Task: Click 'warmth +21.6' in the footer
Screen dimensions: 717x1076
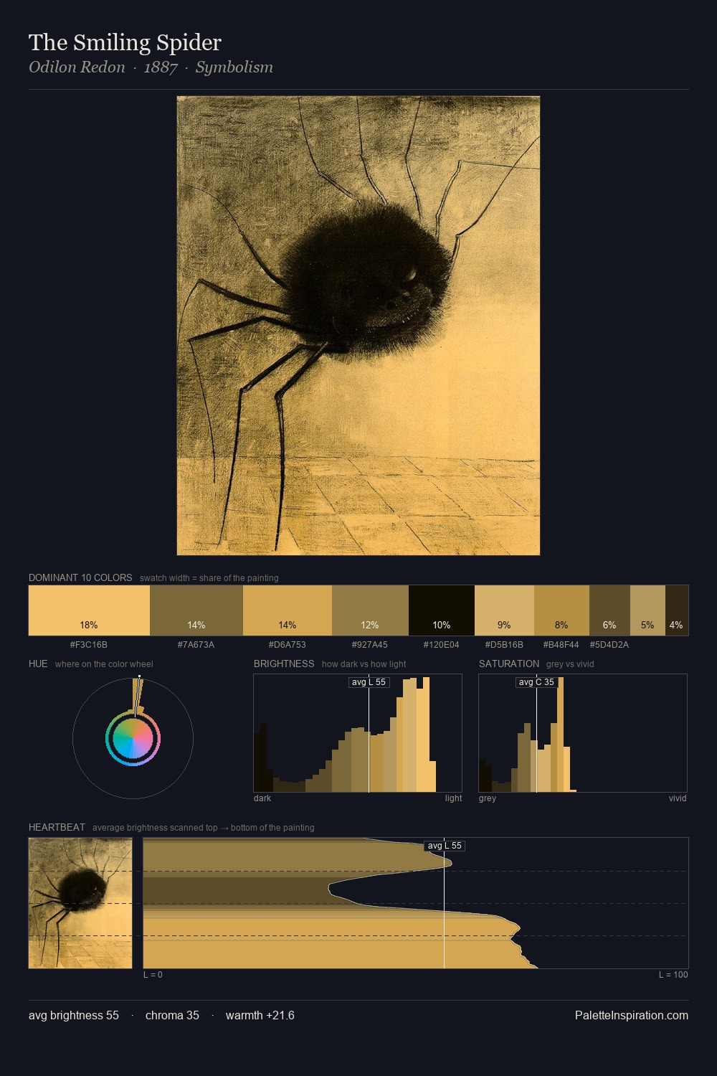Action: click(x=260, y=1016)
